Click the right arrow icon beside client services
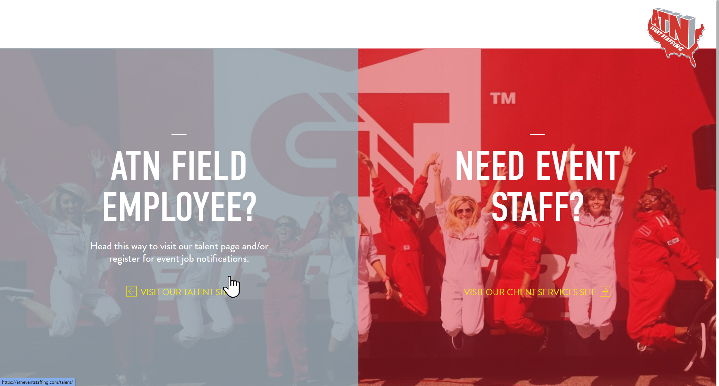Image resolution: width=719 pixels, height=386 pixels. 605,291
